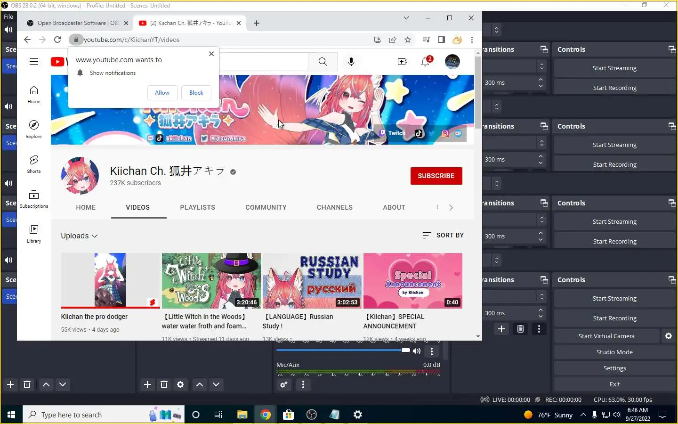Go to Home in the YouTube sidebar
Screen dimensions: 678x424
click(x=34, y=94)
